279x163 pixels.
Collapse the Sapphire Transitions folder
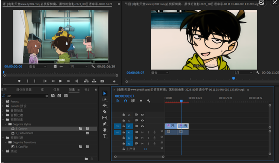click(6, 142)
